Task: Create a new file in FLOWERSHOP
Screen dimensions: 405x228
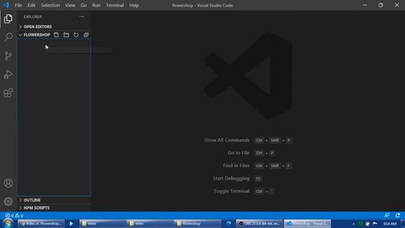Action: point(56,35)
